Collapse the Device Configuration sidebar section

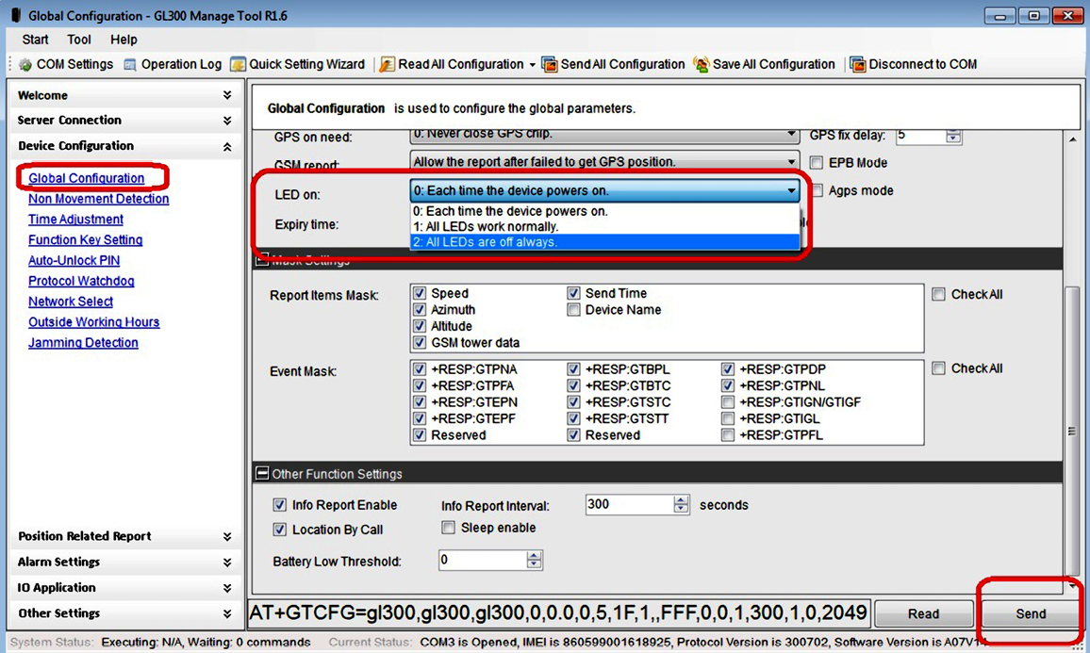point(227,147)
